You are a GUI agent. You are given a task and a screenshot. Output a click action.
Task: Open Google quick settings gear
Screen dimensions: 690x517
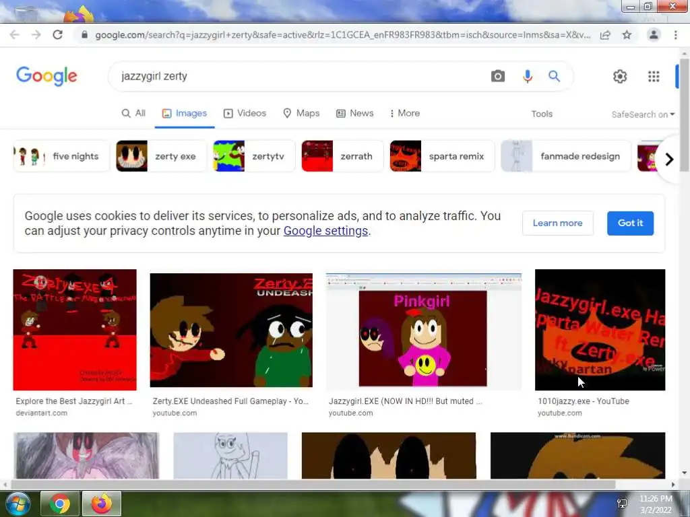(x=620, y=76)
